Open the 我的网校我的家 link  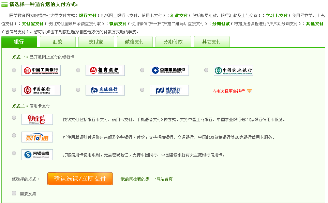coord(135,179)
